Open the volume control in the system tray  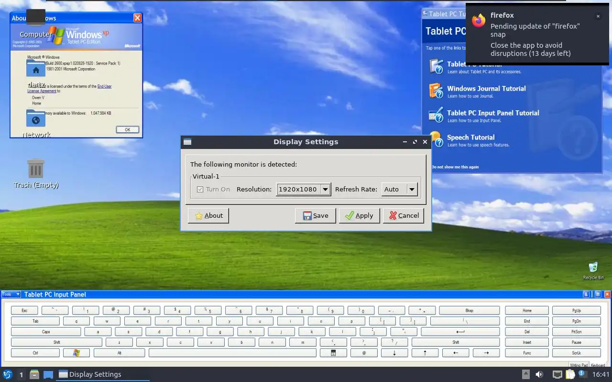(x=539, y=374)
